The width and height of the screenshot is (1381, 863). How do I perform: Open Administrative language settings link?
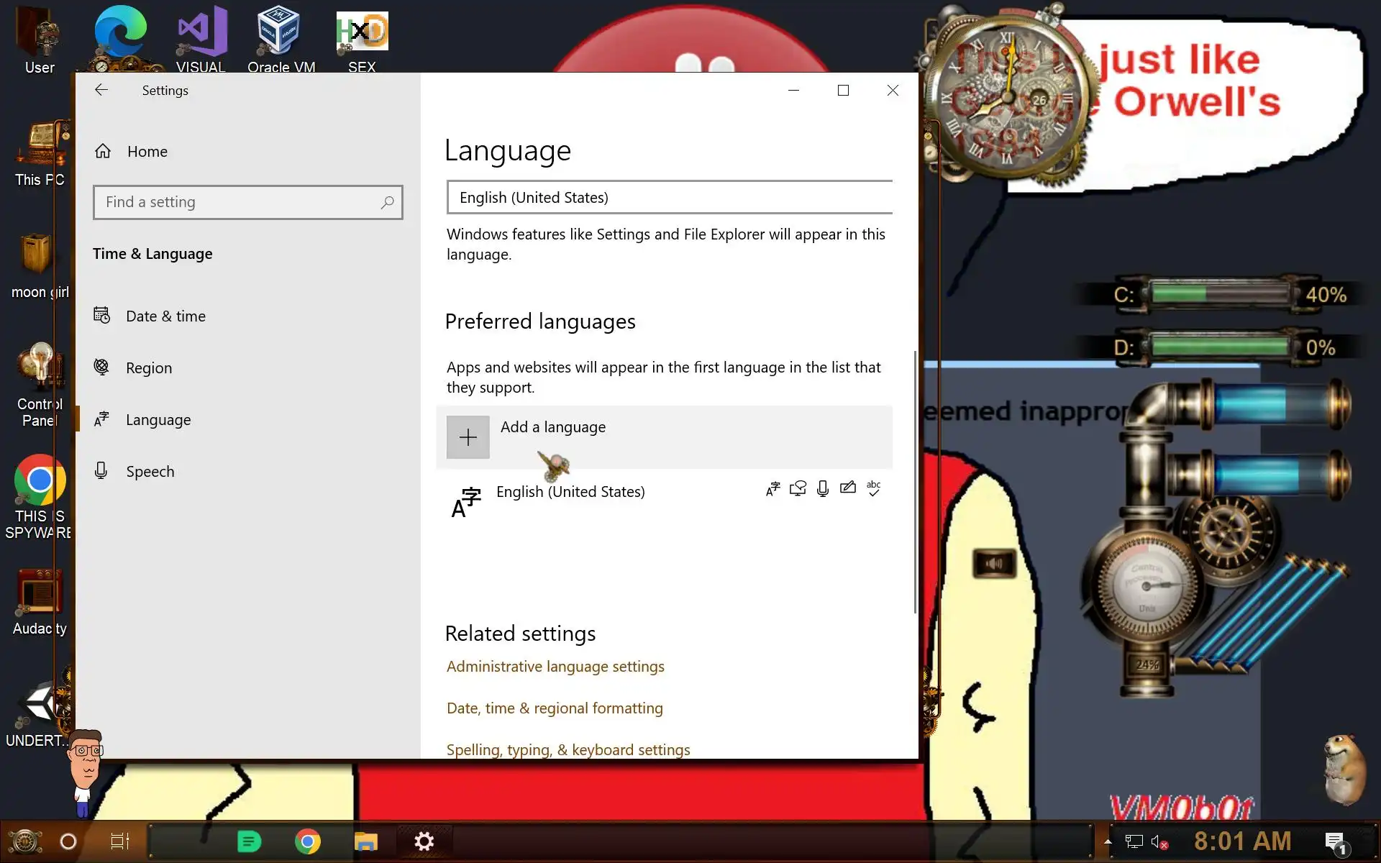point(555,667)
